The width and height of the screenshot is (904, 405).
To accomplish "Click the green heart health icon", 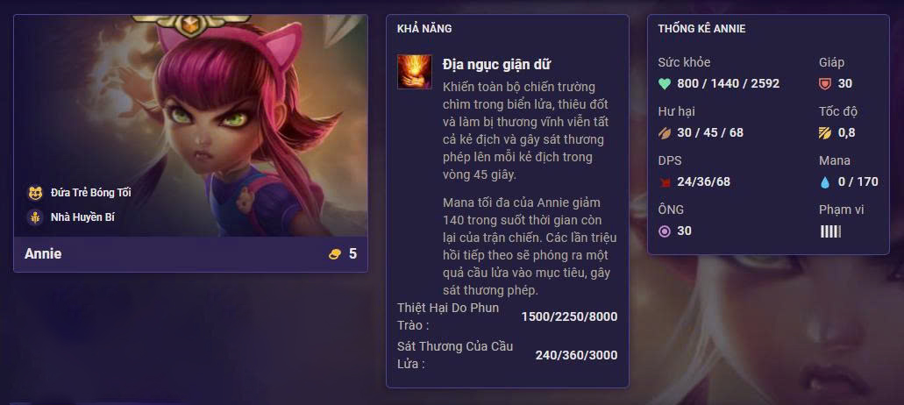I will 665,84.
